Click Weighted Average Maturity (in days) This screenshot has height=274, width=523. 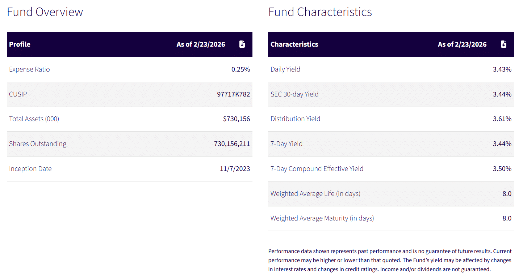pyautogui.click(x=322, y=218)
